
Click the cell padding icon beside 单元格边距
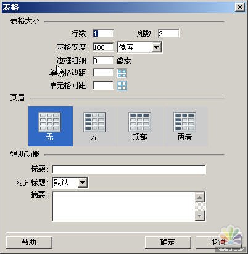[x=122, y=73]
